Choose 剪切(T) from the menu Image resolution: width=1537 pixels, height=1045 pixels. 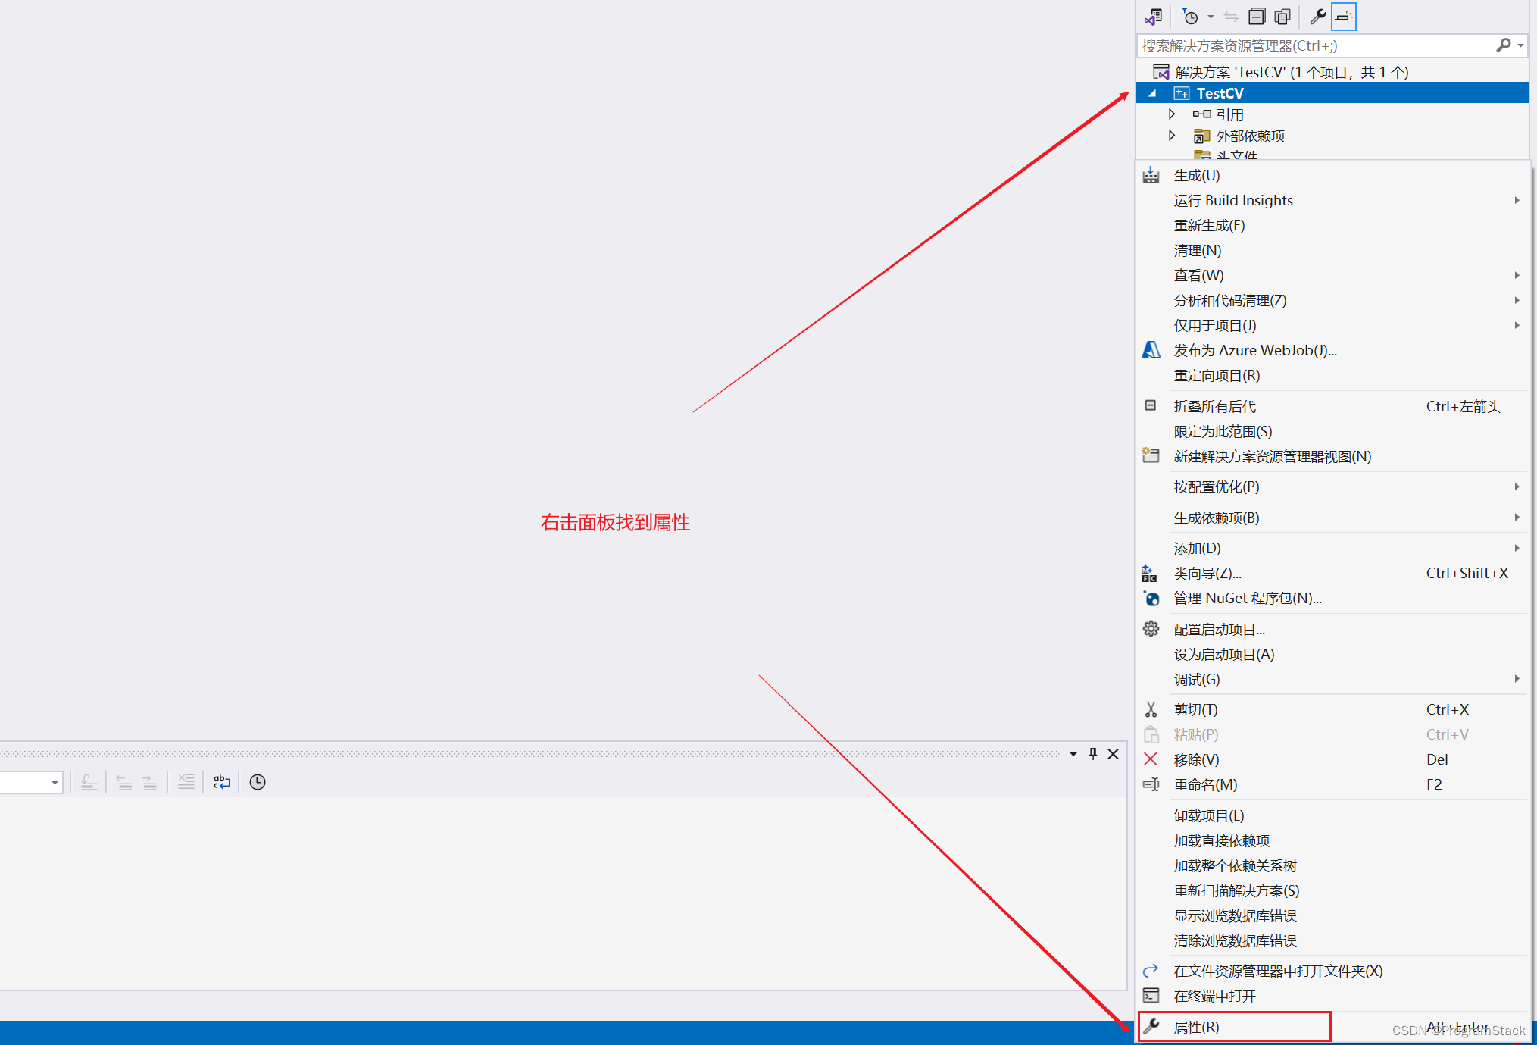(1332, 709)
